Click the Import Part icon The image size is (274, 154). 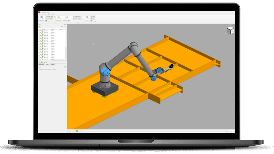tap(42, 17)
